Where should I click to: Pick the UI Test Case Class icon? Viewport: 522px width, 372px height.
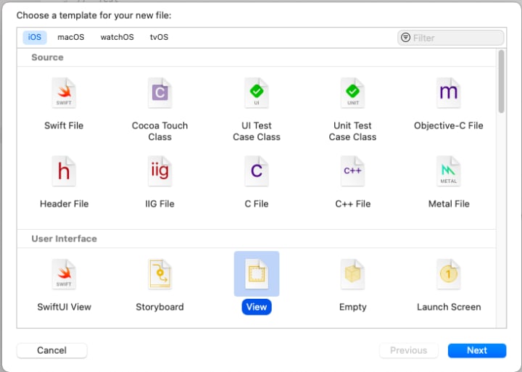click(x=257, y=93)
